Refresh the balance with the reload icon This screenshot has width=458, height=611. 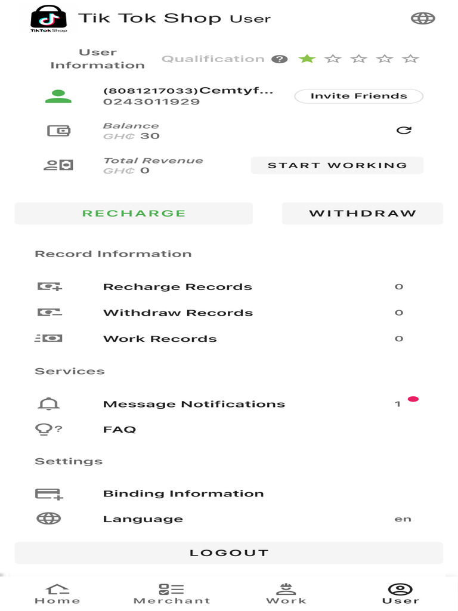click(x=404, y=130)
